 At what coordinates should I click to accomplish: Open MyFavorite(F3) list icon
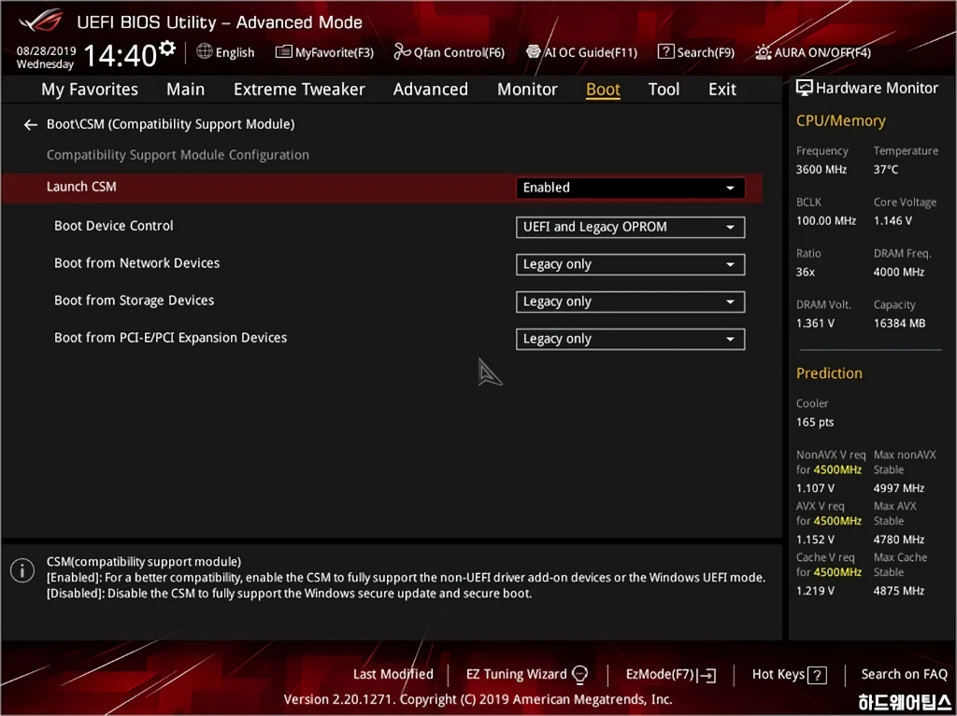283,52
